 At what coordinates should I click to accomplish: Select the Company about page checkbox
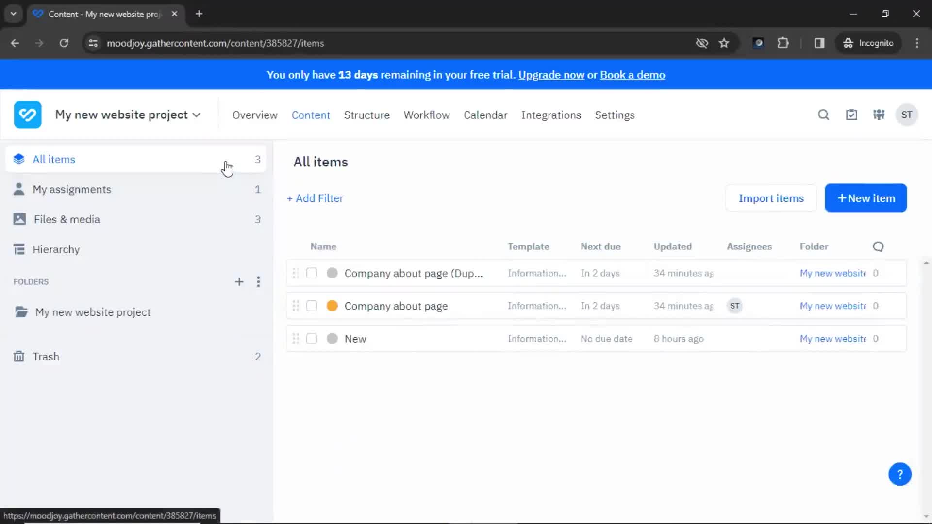[x=312, y=306]
